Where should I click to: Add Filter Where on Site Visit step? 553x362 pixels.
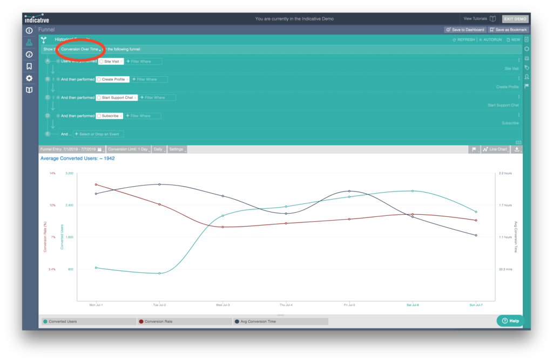pyautogui.click(x=144, y=62)
